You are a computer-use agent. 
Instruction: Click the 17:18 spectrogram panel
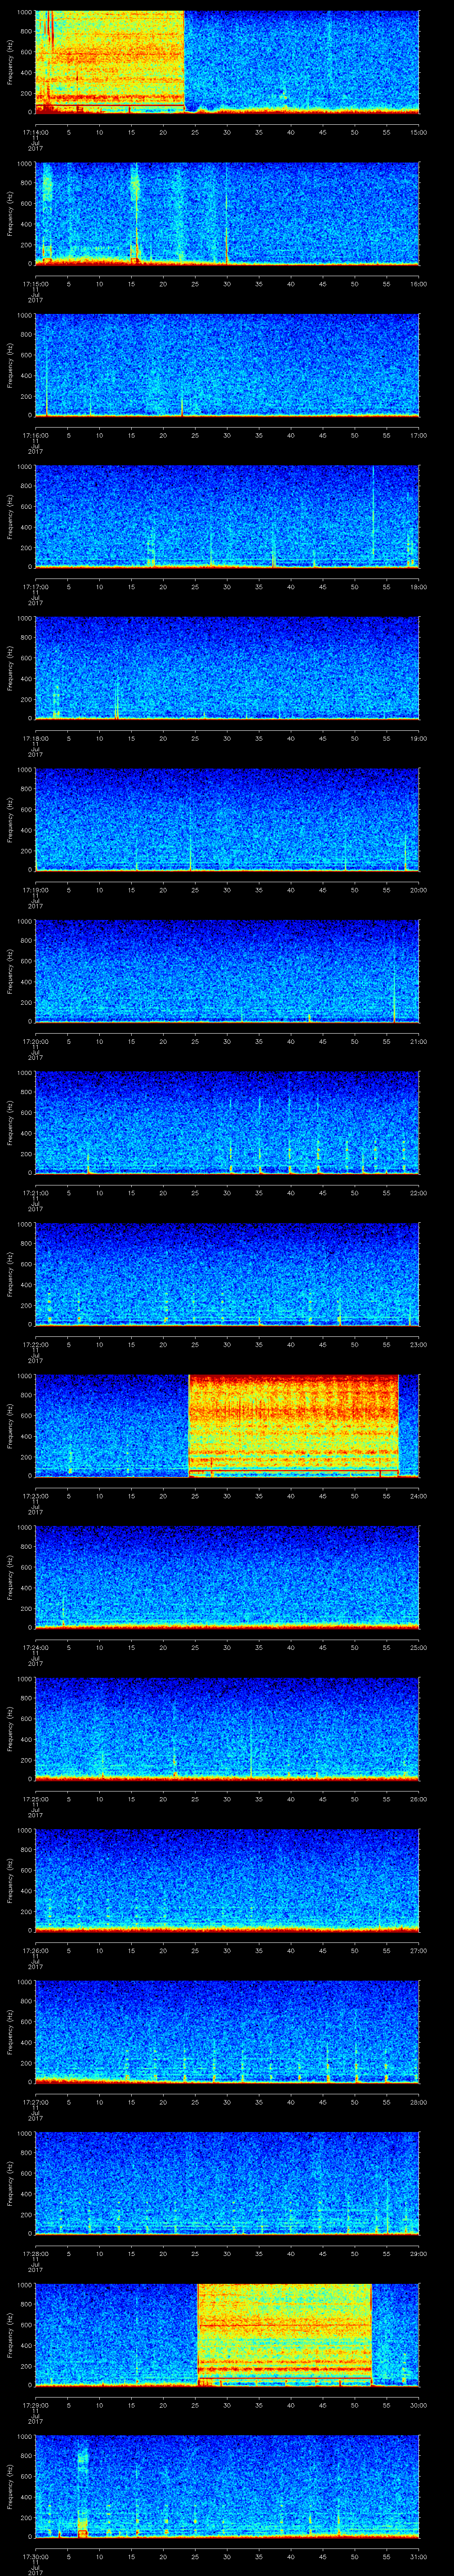[227, 667]
